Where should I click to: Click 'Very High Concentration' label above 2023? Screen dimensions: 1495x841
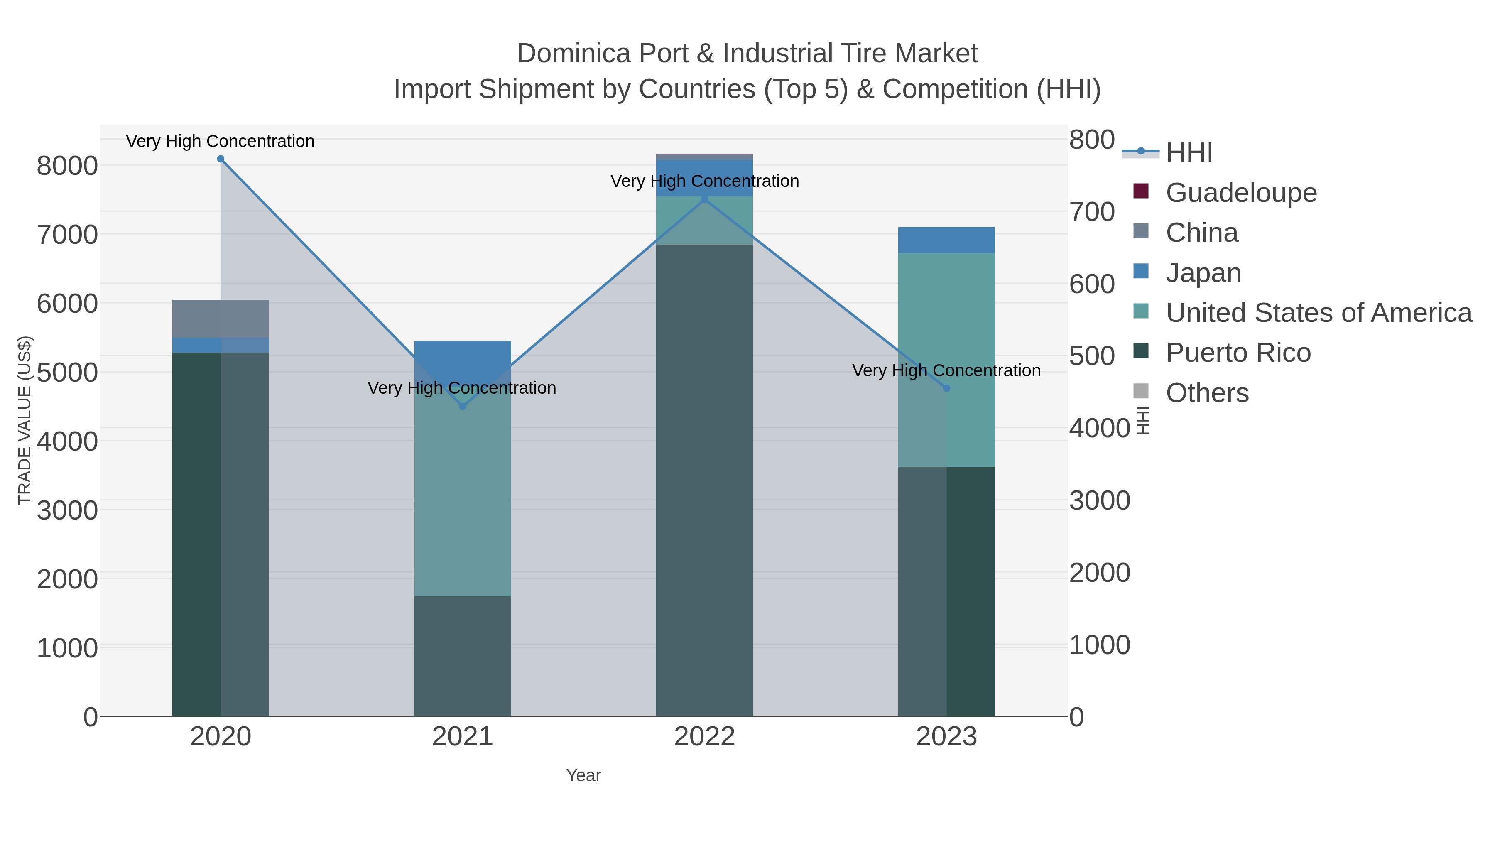point(946,370)
